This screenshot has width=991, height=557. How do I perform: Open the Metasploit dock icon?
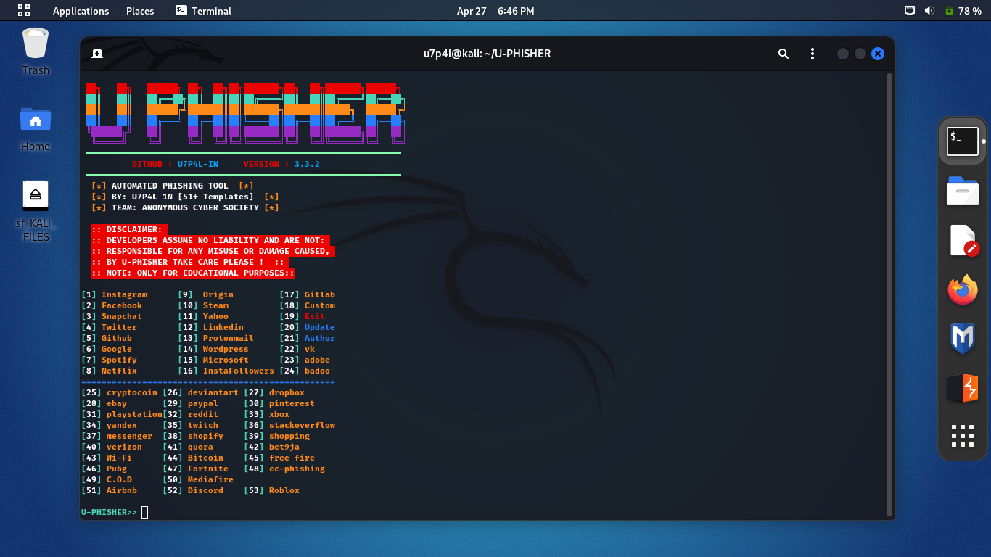tap(963, 339)
